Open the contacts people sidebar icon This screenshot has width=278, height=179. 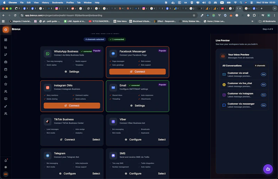click(6, 91)
